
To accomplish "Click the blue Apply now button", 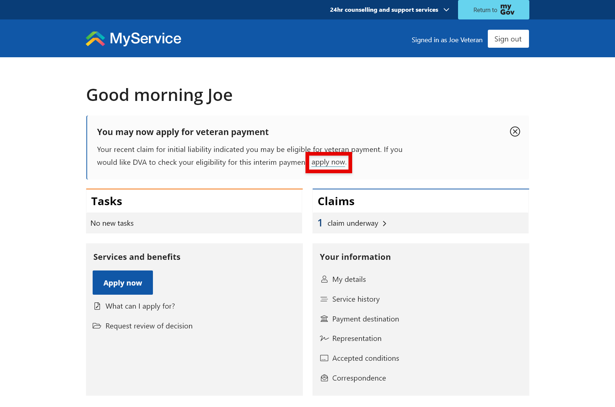I will (x=123, y=283).
